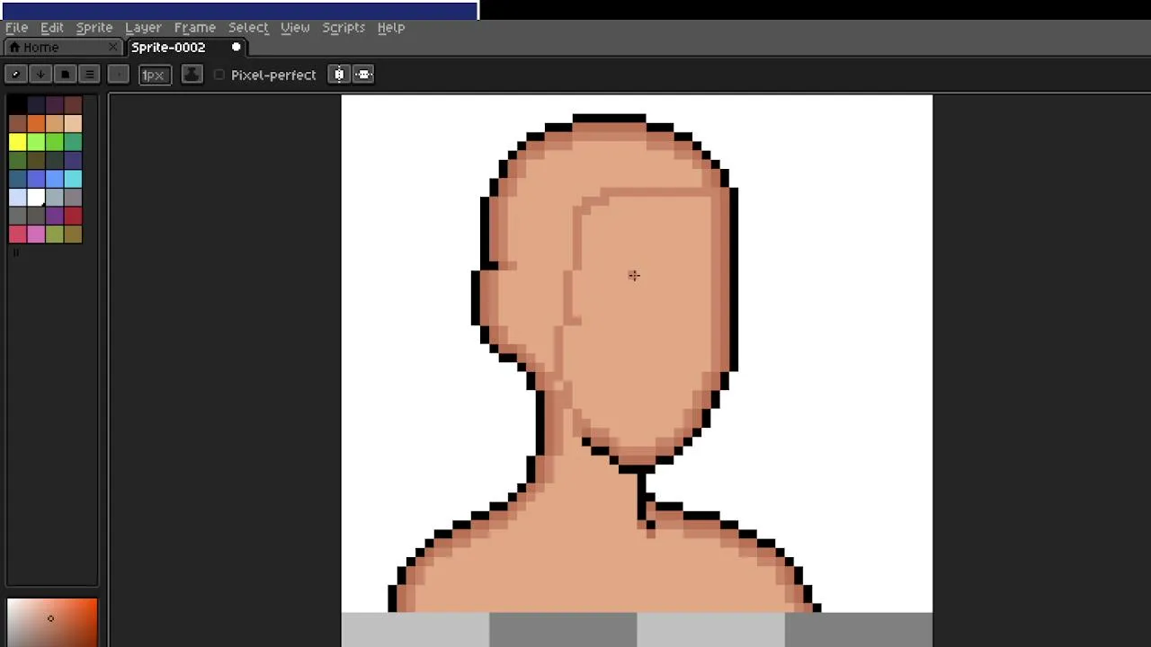Pick the cyan palette swatch

(73, 179)
